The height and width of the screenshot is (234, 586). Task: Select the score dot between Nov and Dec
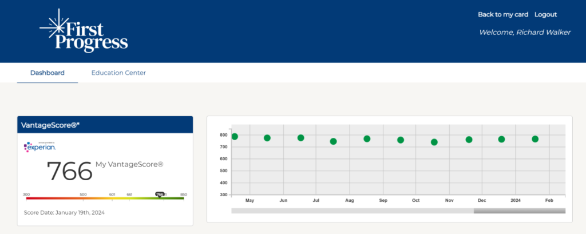click(469, 140)
